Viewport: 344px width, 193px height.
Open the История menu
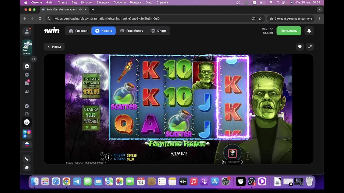87,2
